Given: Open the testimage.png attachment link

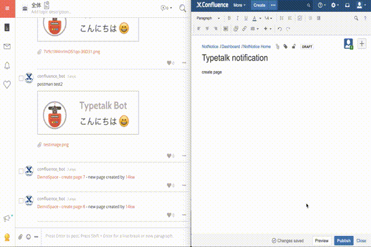Looking at the screenshot, I should click(x=56, y=144).
